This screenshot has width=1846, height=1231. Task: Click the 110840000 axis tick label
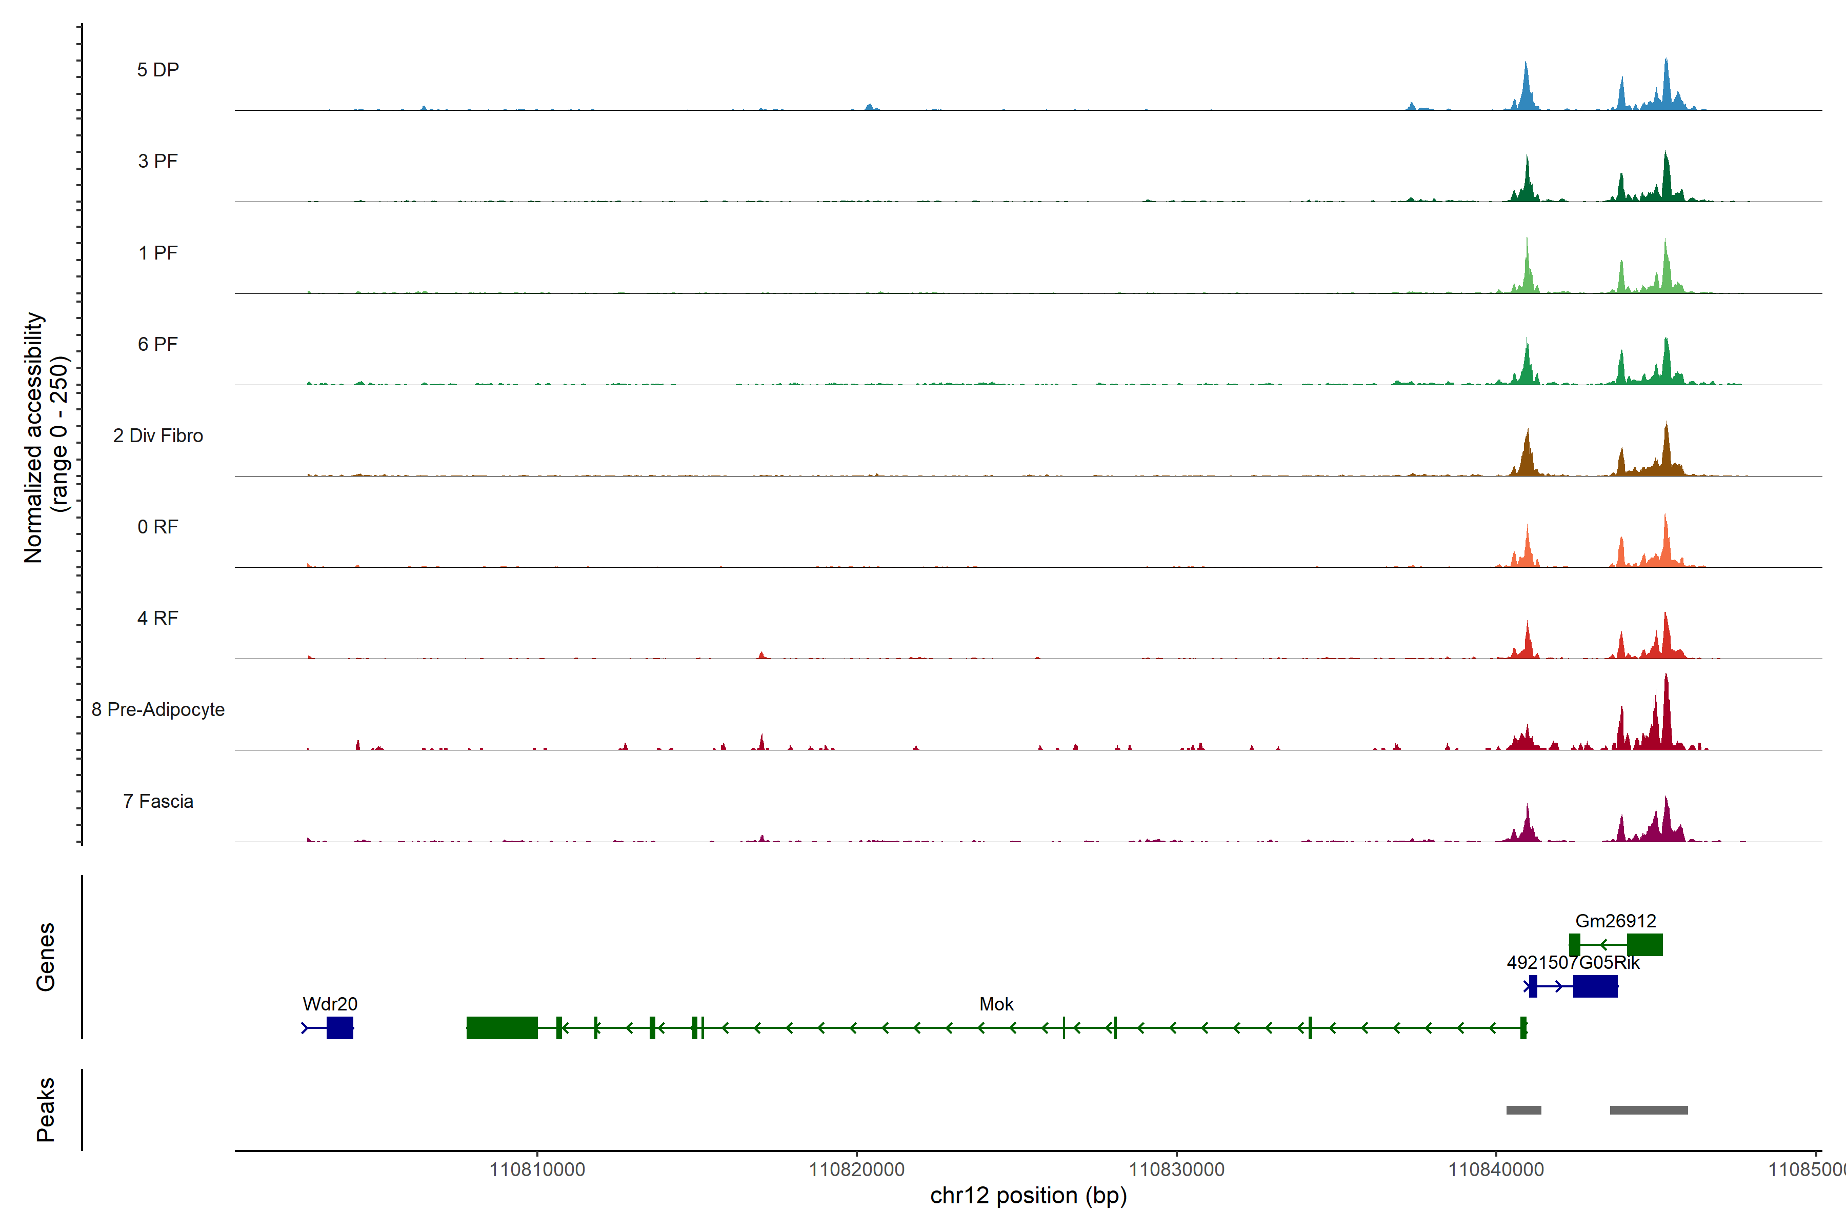[x=1495, y=1170]
